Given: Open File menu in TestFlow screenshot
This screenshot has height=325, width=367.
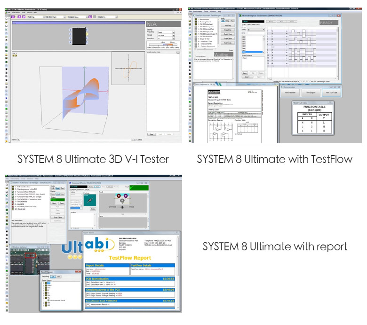Looking at the screenshot, I should [190, 11].
